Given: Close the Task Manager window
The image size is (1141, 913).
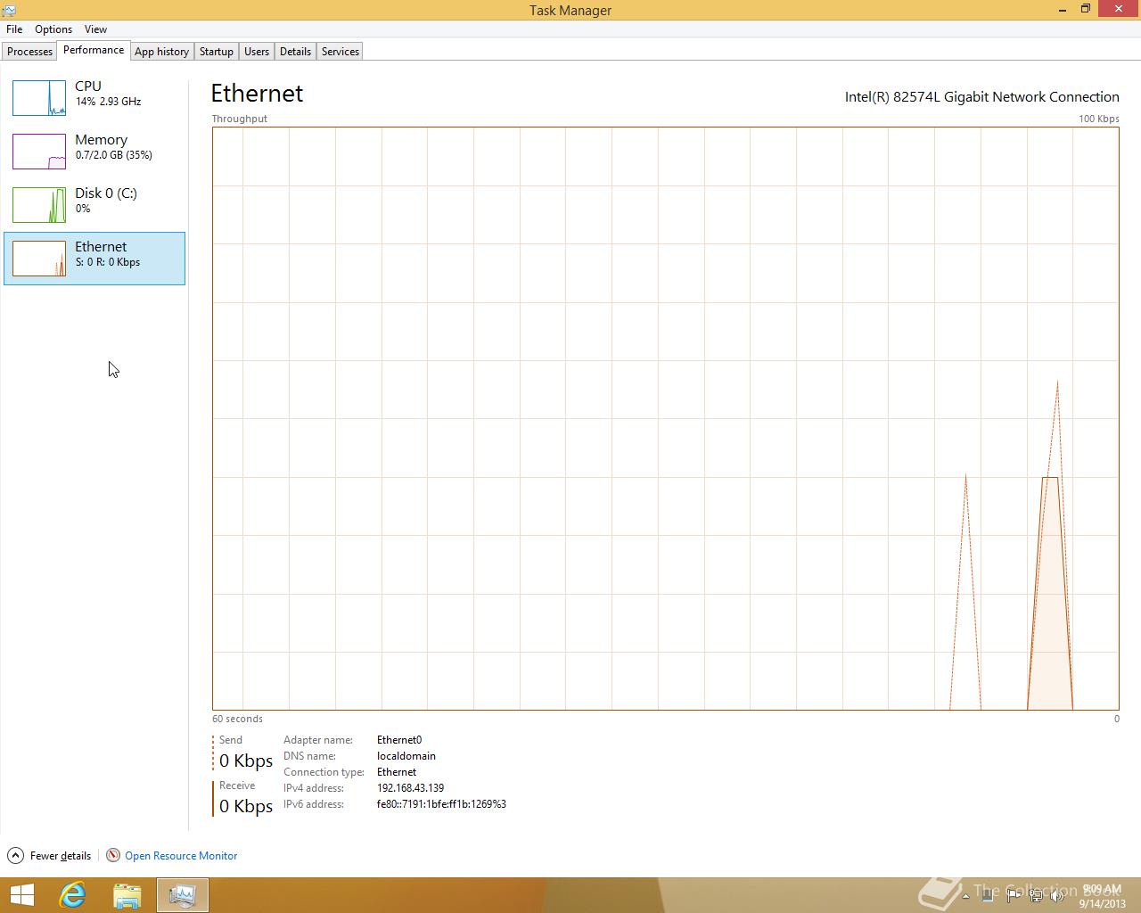Looking at the screenshot, I should click(1120, 9).
